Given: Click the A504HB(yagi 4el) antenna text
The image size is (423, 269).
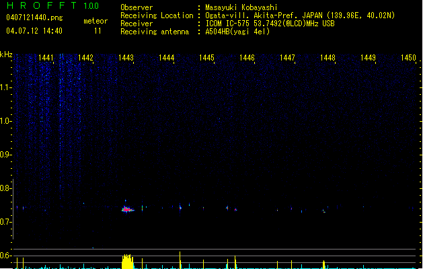Looking at the screenshot, I should coord(237,32).
